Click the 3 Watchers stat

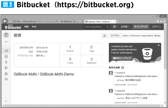tap(92, 61)
